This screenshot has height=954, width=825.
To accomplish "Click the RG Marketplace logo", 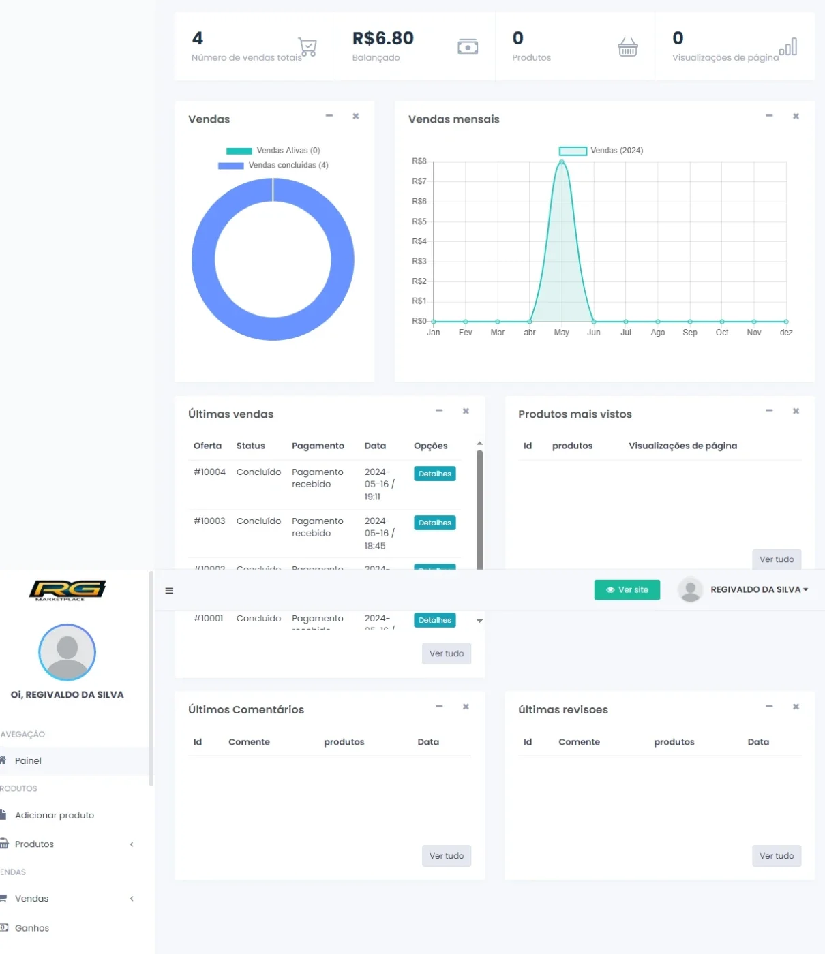I will click(67, 590).
